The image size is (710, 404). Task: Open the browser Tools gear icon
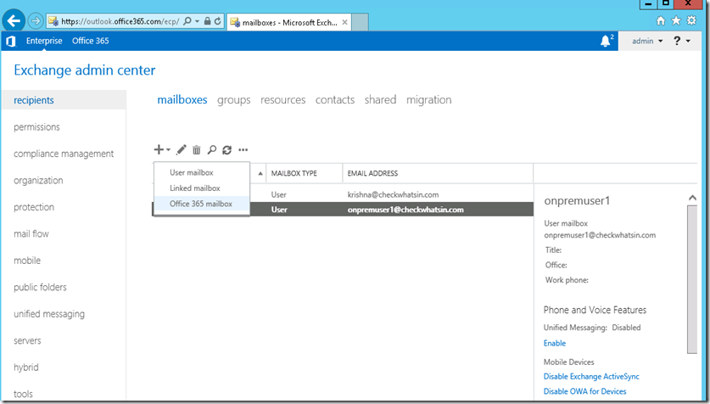click(691, 20)
